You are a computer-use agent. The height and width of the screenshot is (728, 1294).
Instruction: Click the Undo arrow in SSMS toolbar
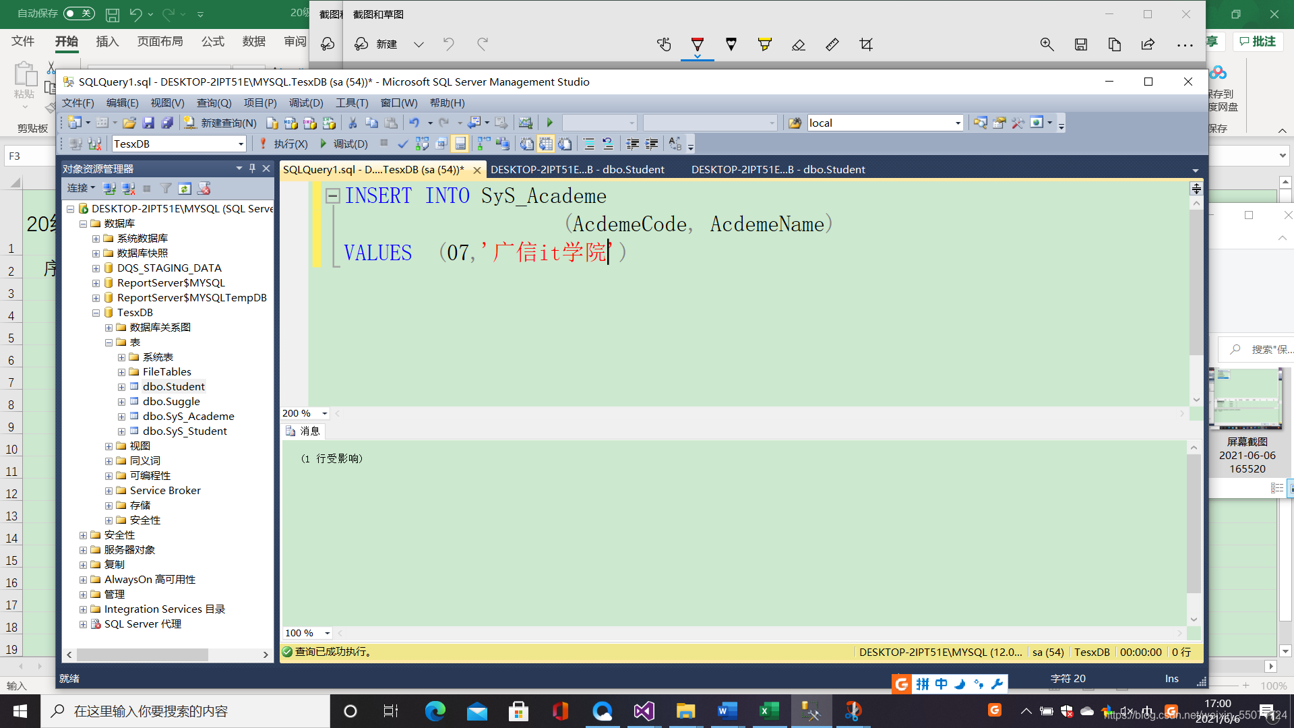click(x=414, y=123)
